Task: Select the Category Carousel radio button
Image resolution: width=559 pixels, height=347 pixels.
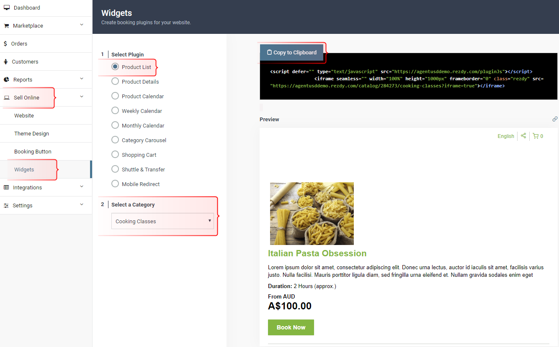Action: coord(115,140)
